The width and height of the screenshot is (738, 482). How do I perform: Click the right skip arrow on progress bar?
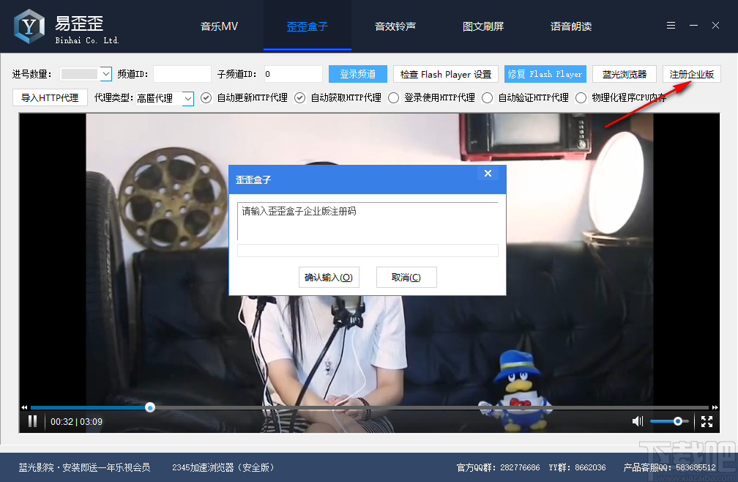[715, 407]
